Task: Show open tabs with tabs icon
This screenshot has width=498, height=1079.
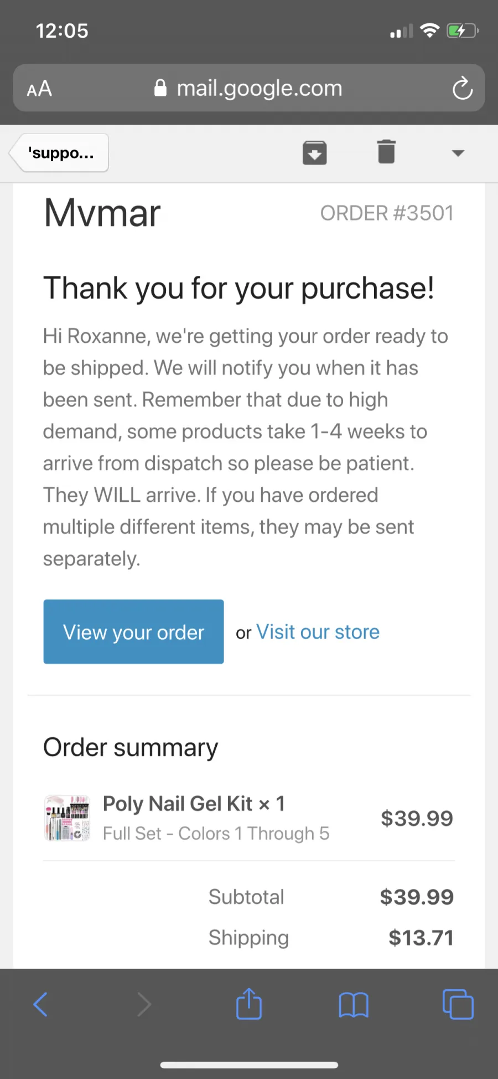Action: 458,1004
